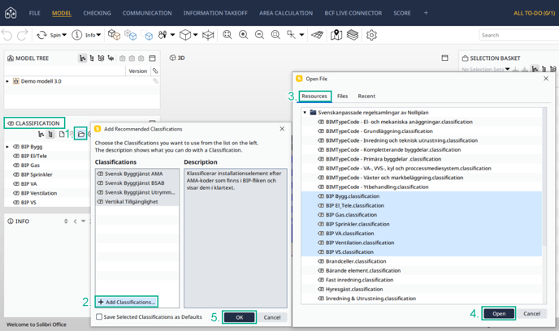Toggle first hierarchy mode in Model Tree

(83, 58)
